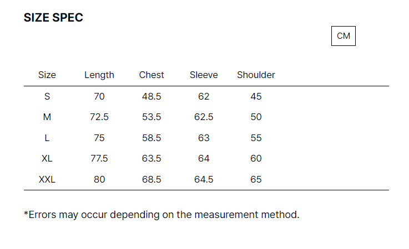Select chest value 58.5 for L
The image size is (409, 249).
click(152, 138)
